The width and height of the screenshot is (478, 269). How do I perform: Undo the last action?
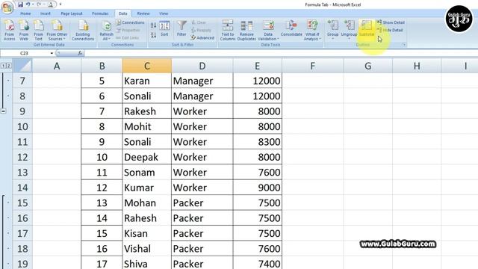[x=28, y=4]
